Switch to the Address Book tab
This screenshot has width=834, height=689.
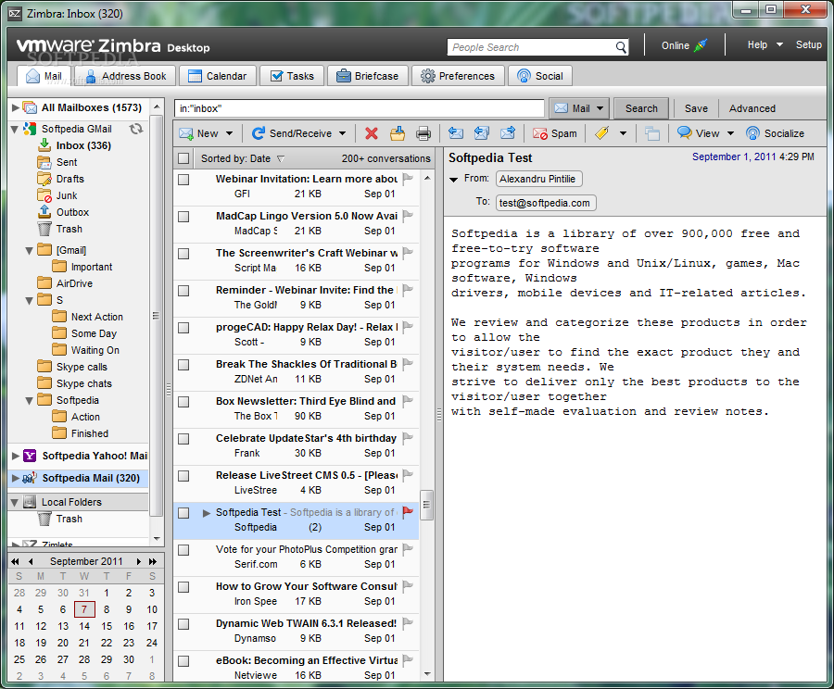126,76
